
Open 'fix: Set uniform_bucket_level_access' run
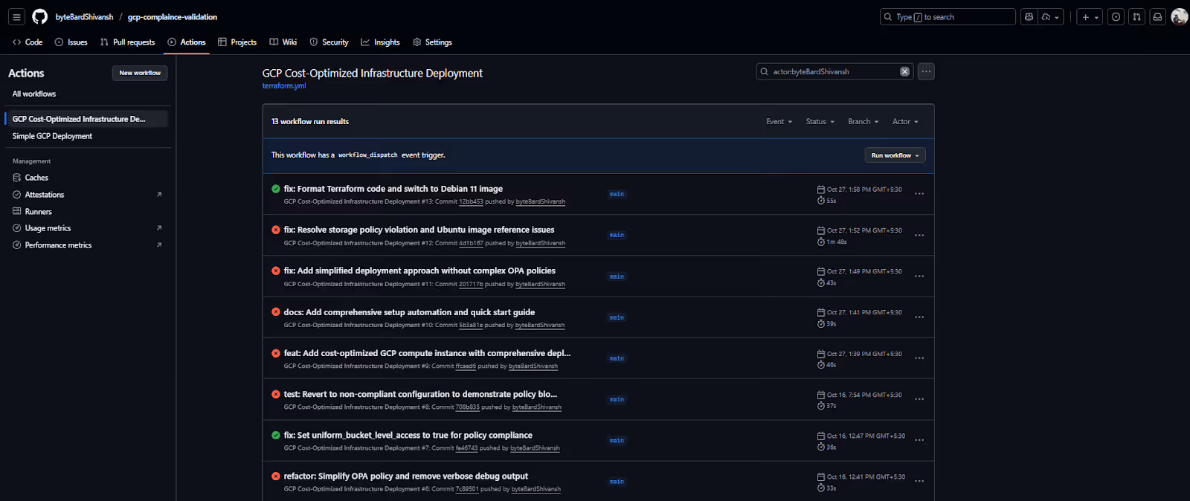pyautogui.click(x=408, y=436)
